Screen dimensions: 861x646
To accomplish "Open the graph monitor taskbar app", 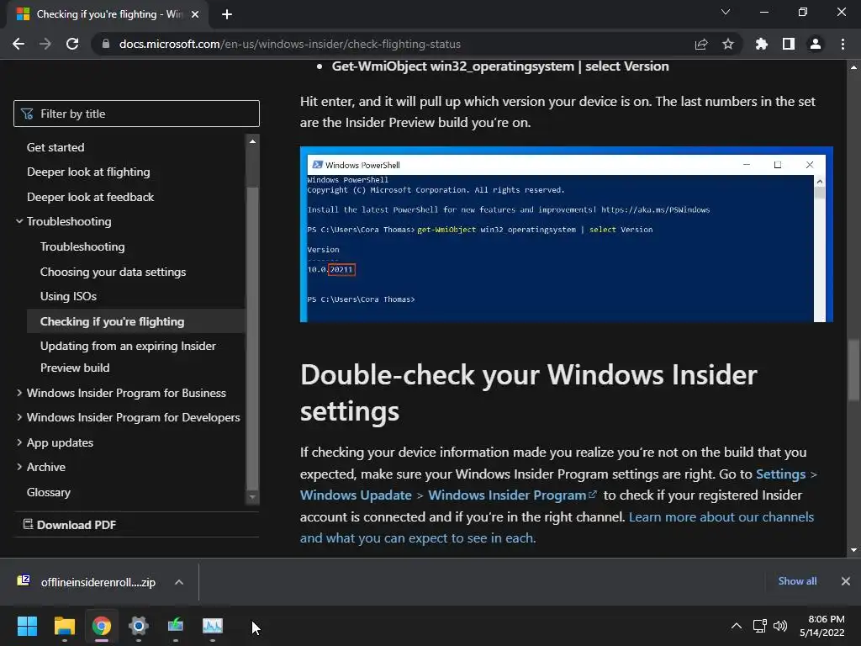I will point(213,626).
